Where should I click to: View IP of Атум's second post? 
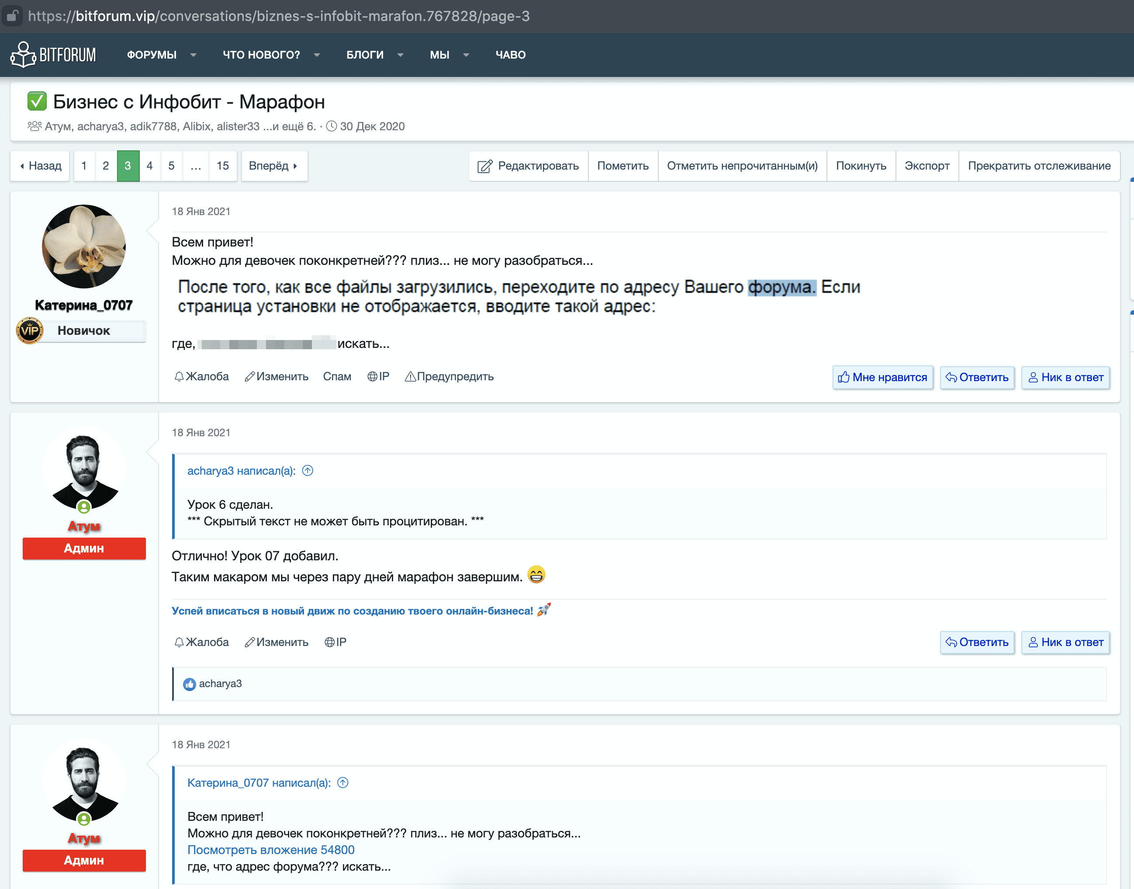point(335,642)
